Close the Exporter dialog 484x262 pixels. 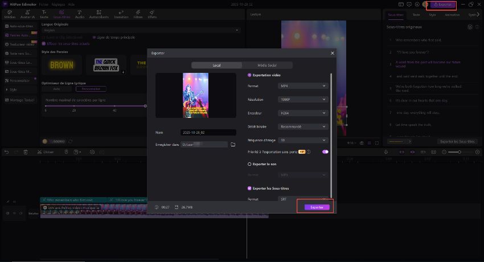332,53
